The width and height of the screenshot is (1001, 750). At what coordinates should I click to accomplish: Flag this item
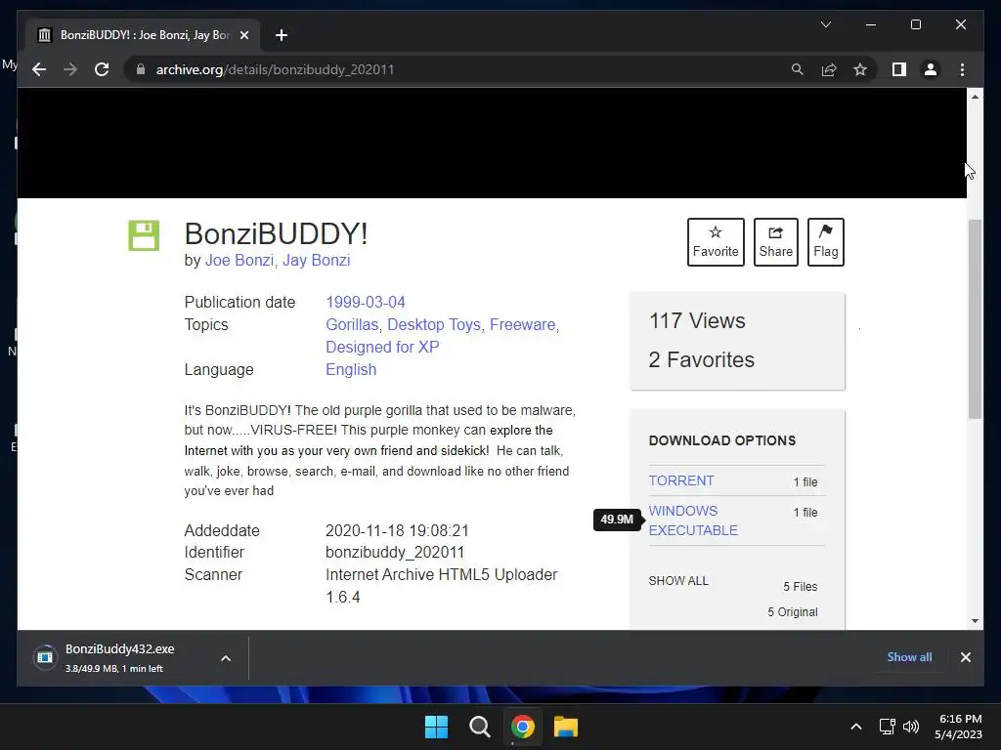[x=825, y=242]
